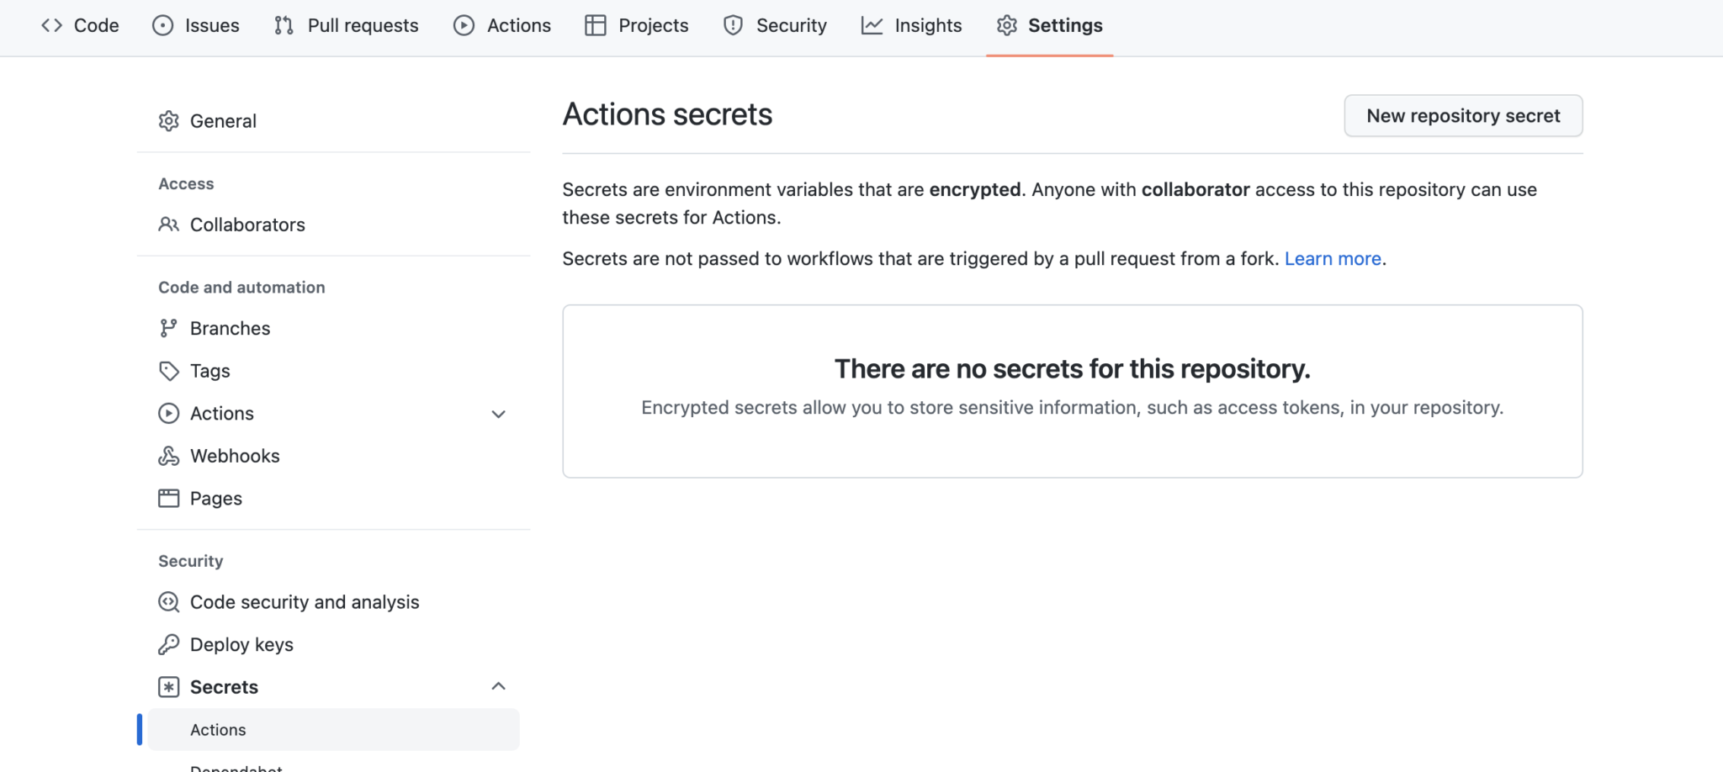This screenshot has height=772, width=1723.
Task: Click the Pages browser icon
Action: (x=168, y=499)
